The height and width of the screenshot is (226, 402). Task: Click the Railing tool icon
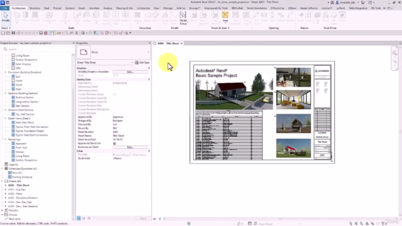[138, 16]
